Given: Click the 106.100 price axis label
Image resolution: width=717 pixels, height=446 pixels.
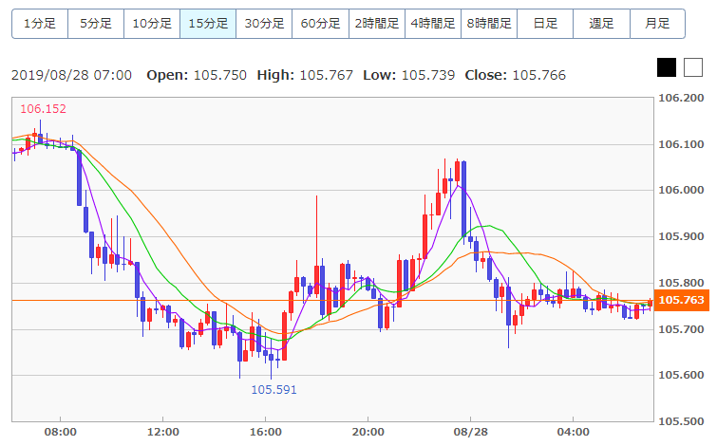Looking at the screenshot, I should [x=681, y=144].
